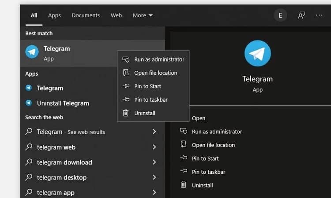
Task: Click search icon beside telegram web
Action: point(29,147)
